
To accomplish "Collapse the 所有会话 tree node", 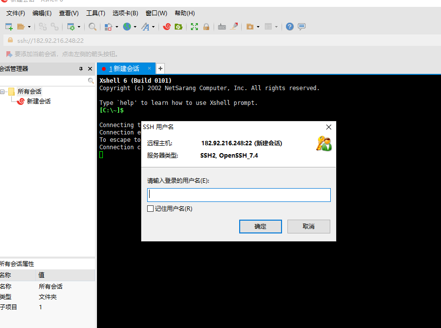I will [x=2, y=92].
